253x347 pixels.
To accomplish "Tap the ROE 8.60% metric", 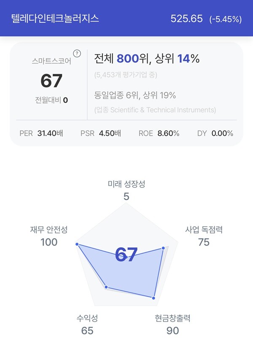I will 159,133.
